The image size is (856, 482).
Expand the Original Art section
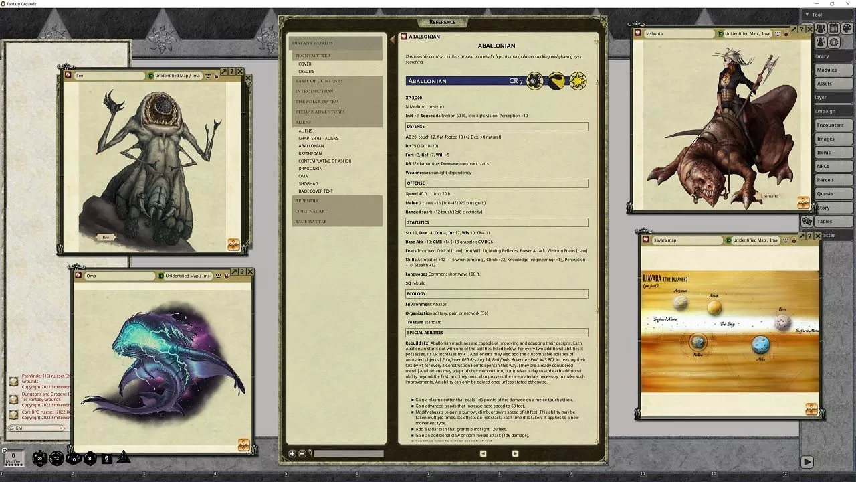click(x=336, y=211)
